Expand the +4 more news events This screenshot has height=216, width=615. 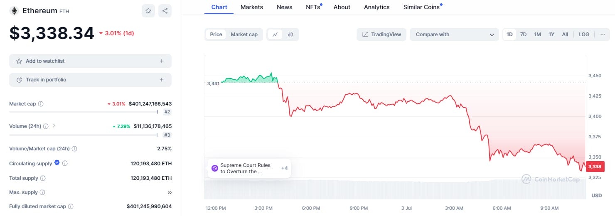[x=284, y=168]
